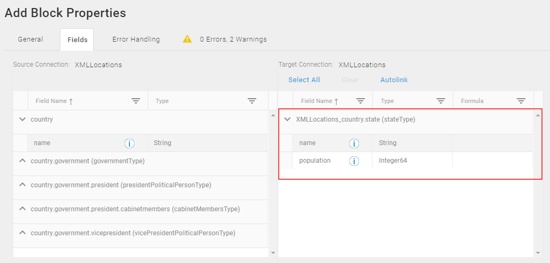550x263 pixels.
Task: Expand country.government (governmentType) group
Action: pyautogui.click(x=22, y=161)
